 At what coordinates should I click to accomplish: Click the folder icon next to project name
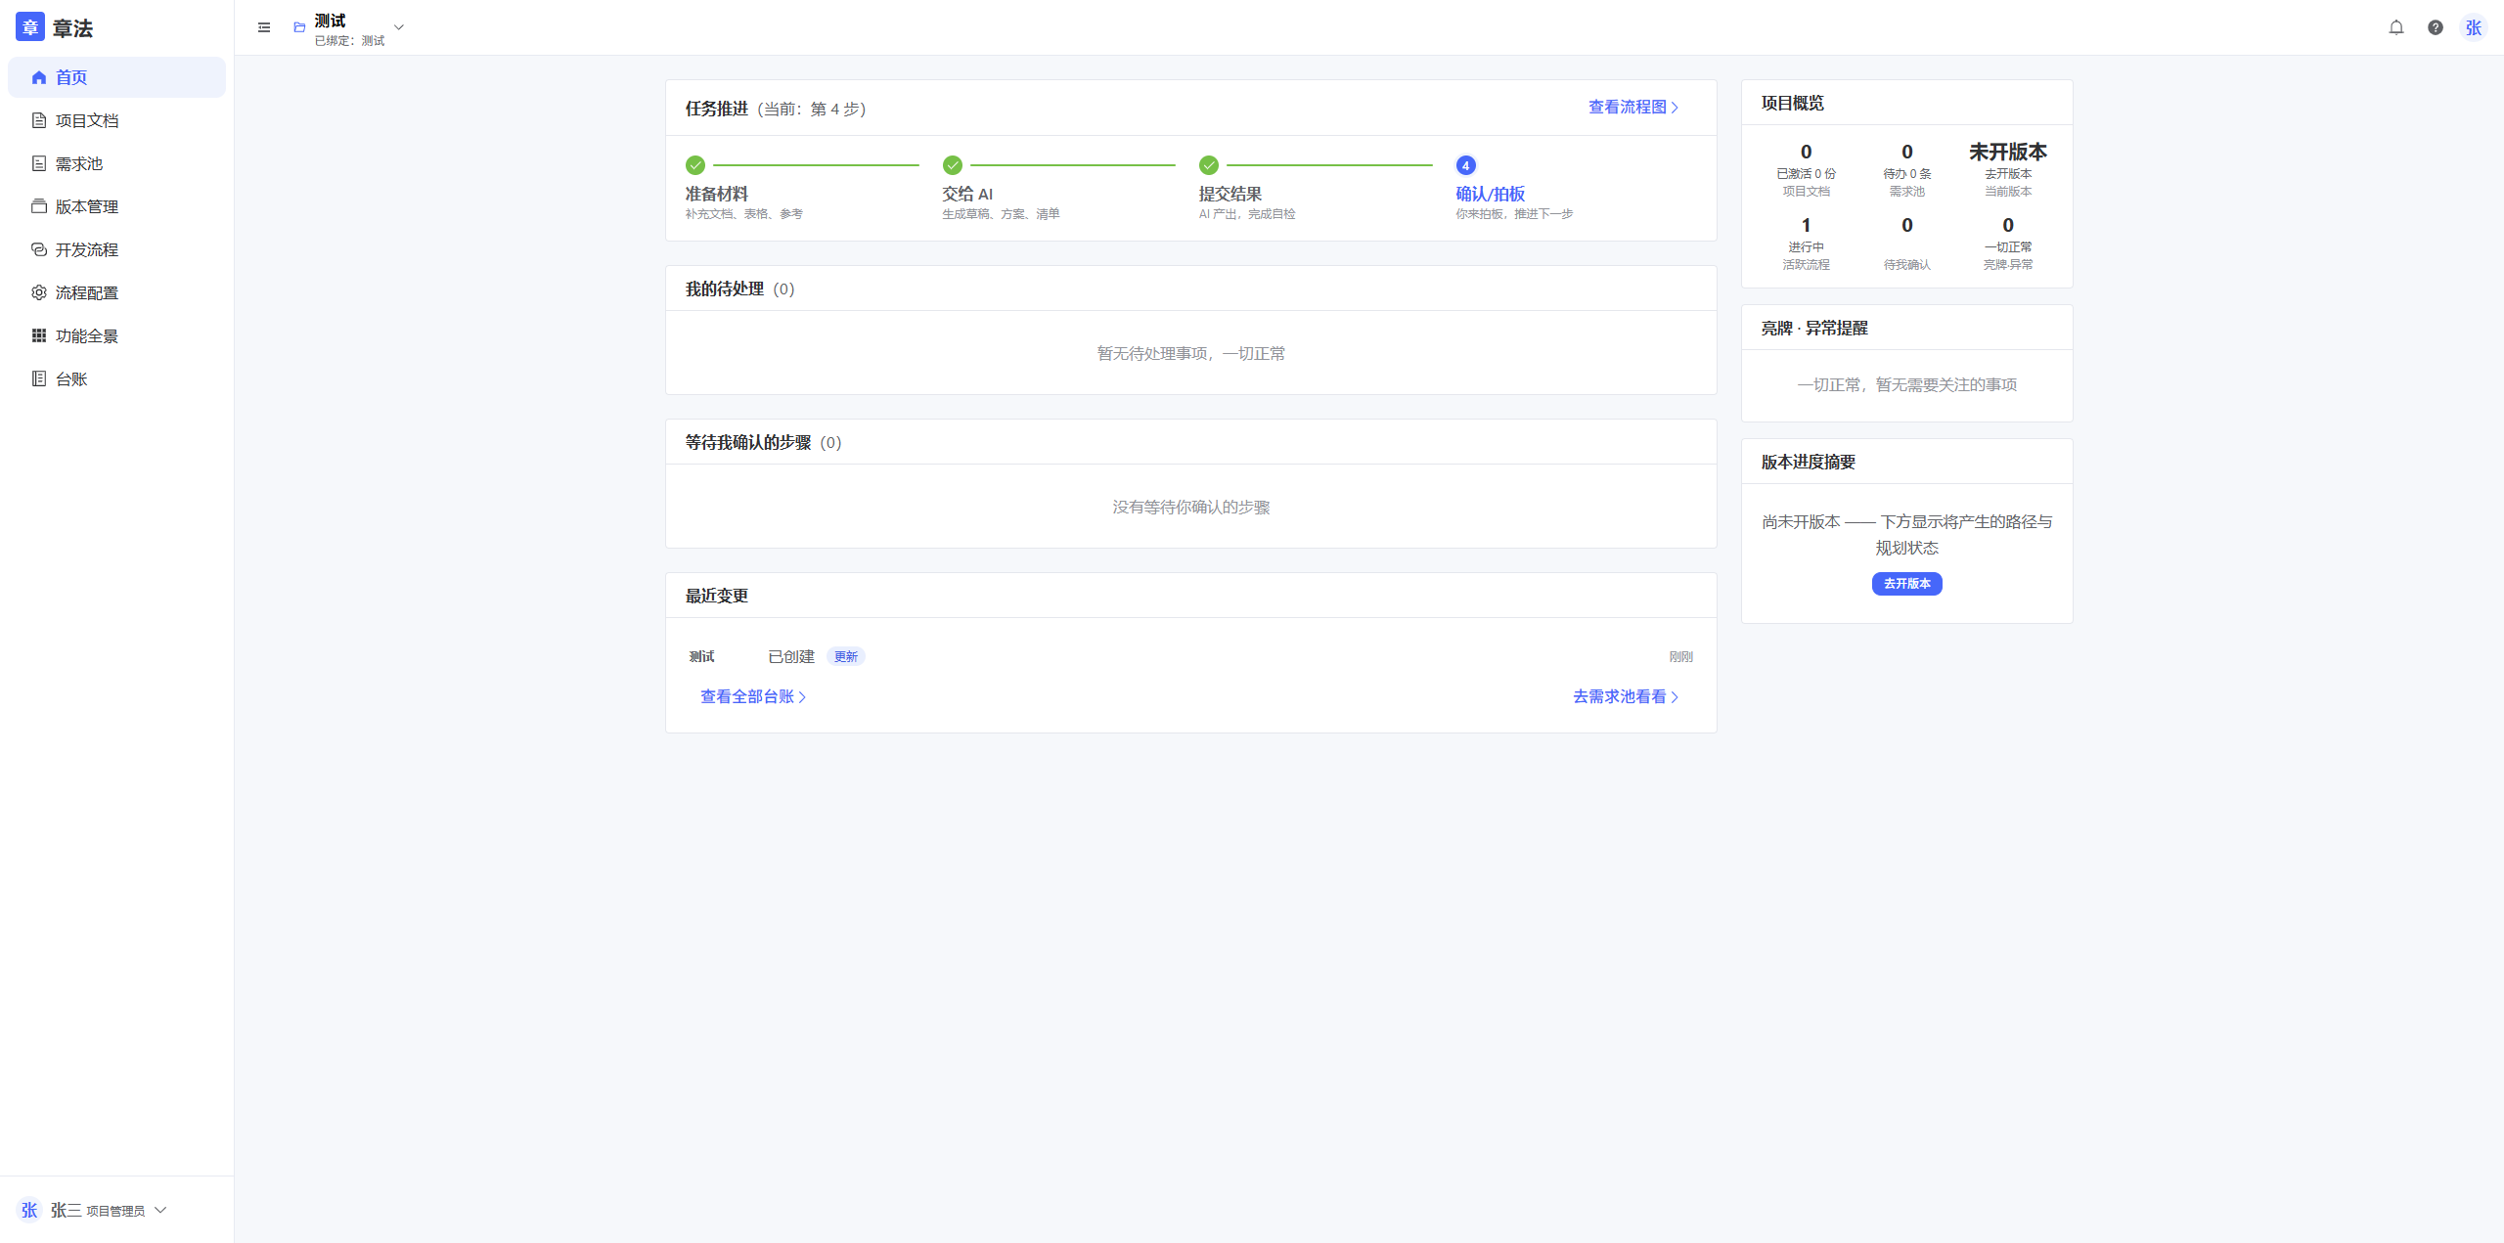pyautogui.click(x=299, y=27)
